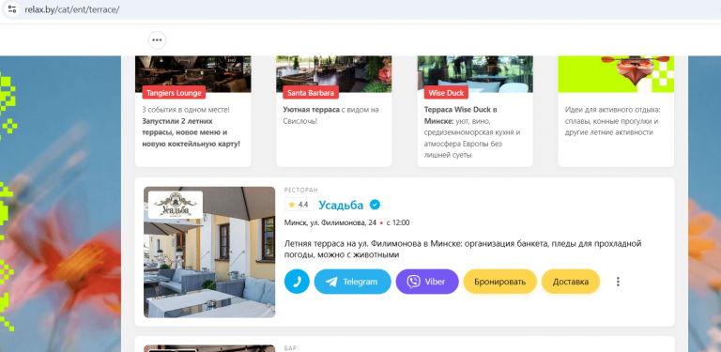Open vertical dots menu in Усадьба card
721x352 pixels.
(x=618, y=282)
